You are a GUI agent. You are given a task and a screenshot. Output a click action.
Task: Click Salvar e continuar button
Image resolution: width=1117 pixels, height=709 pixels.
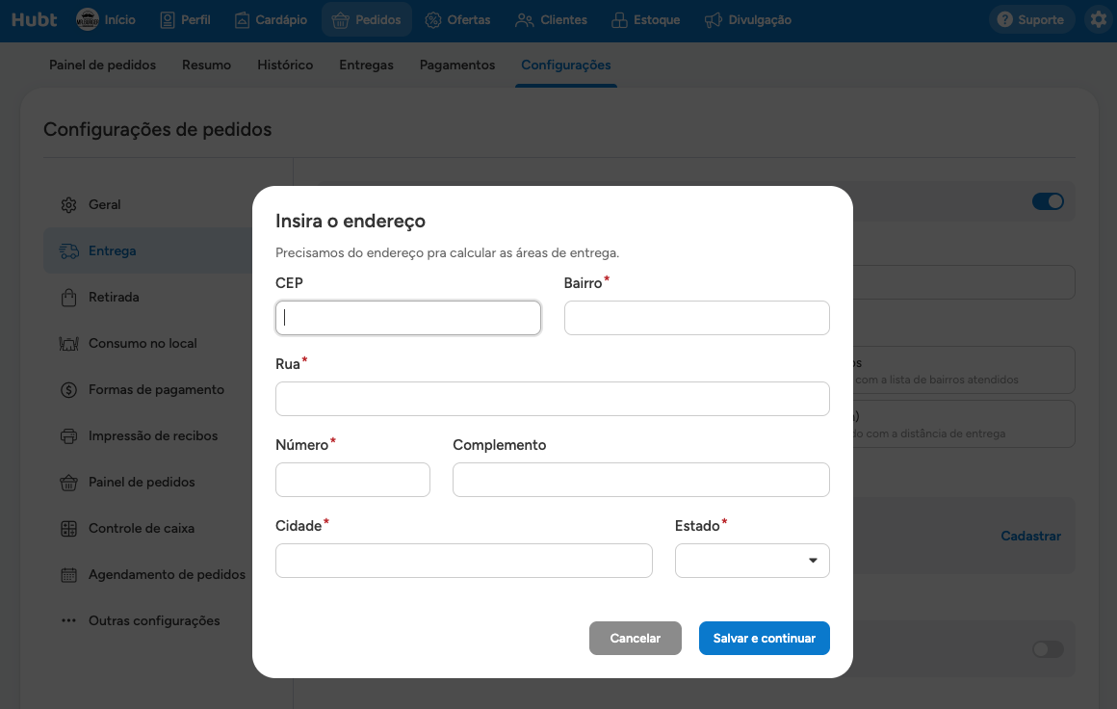click(x=765, y=639)
